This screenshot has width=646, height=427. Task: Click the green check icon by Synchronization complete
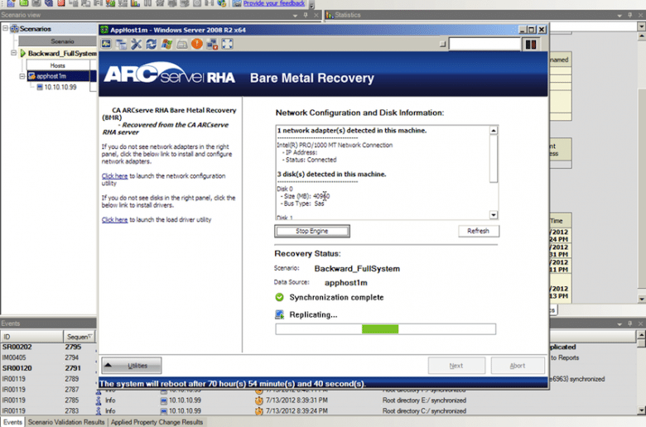tap(279, 297)
